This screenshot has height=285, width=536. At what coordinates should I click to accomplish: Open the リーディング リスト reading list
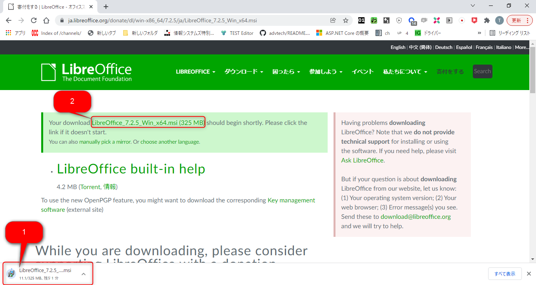(x=510, y=33)
